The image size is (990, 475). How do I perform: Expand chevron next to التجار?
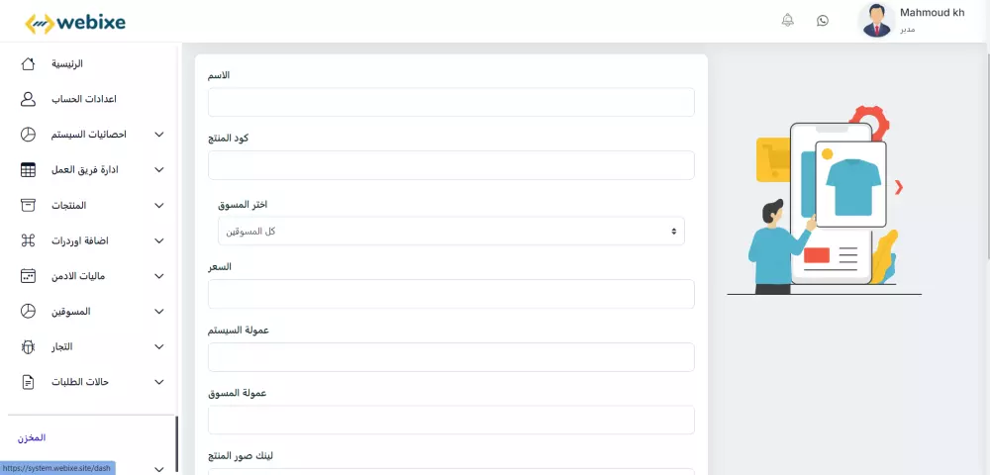click(159, 346)
